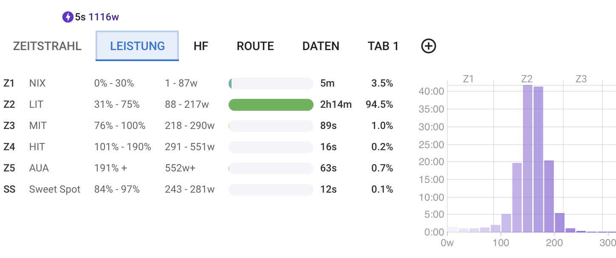Open the ZEITSTRAHL tab
Image resolution: width=616 pixels, height=258 pixels.
pyautogui.click(x=47, y=46)
